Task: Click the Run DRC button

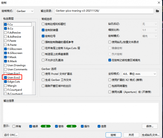Action: [11, 135]
